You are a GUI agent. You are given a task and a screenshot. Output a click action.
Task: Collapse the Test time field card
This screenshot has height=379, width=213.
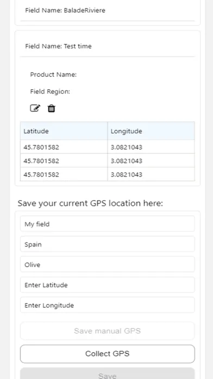point(108,46)
